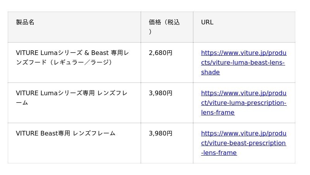Click 'cts/viture-luma-beast-lens-' line of the link
Image resolution: width=310 pixels, height=175 pixels.
pos(243,63)
